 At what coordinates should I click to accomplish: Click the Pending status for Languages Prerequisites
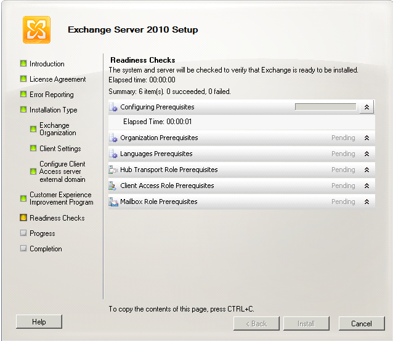pos(343,154)
